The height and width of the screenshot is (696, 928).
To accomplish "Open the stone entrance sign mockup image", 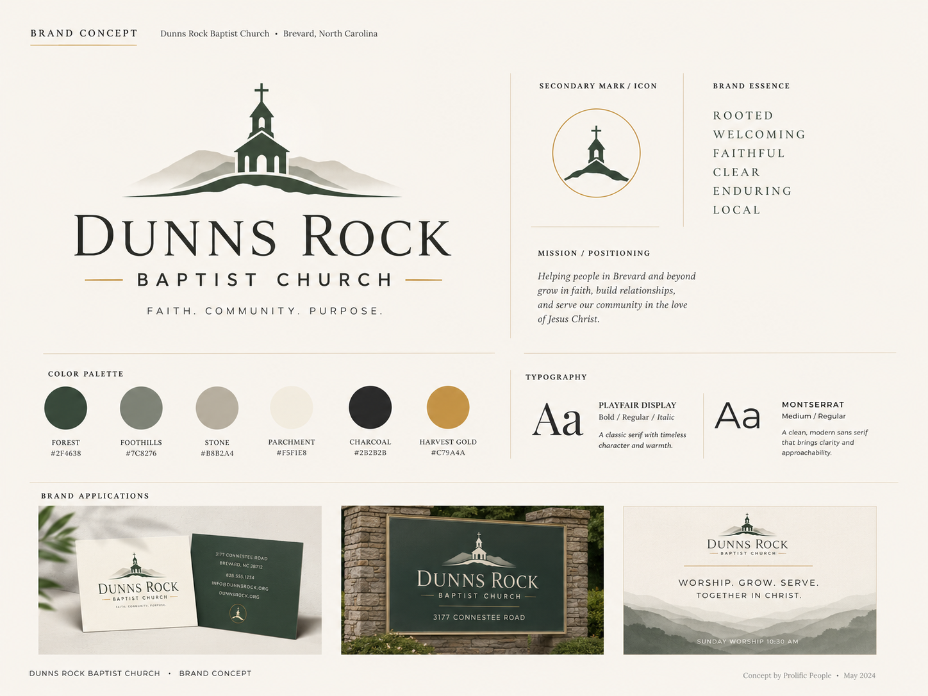I will 472,580.
